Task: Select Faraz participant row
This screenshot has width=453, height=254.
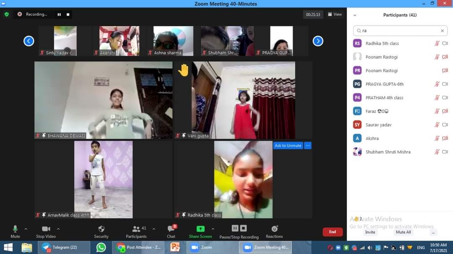Action: 400,111
